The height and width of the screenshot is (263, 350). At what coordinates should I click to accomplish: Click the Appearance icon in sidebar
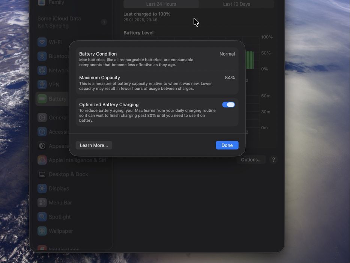coord(42,146)
